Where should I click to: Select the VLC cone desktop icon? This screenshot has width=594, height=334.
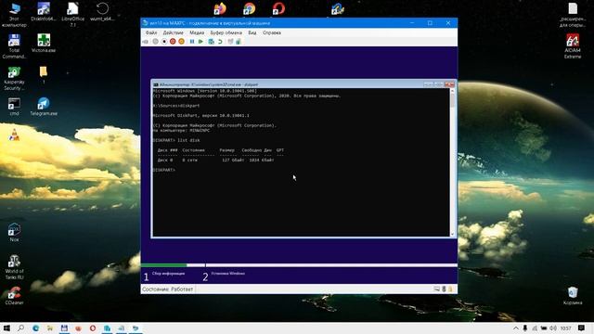(14, 135)
